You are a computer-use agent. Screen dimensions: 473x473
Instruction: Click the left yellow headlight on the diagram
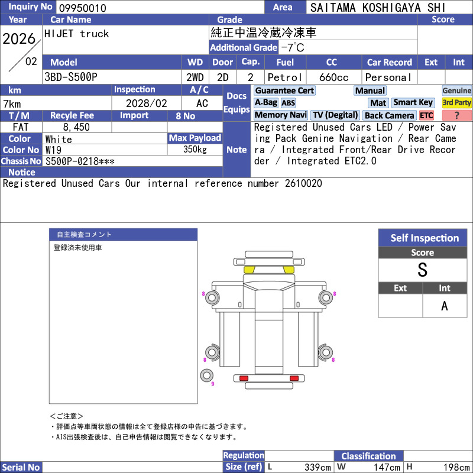click(249, 270)
